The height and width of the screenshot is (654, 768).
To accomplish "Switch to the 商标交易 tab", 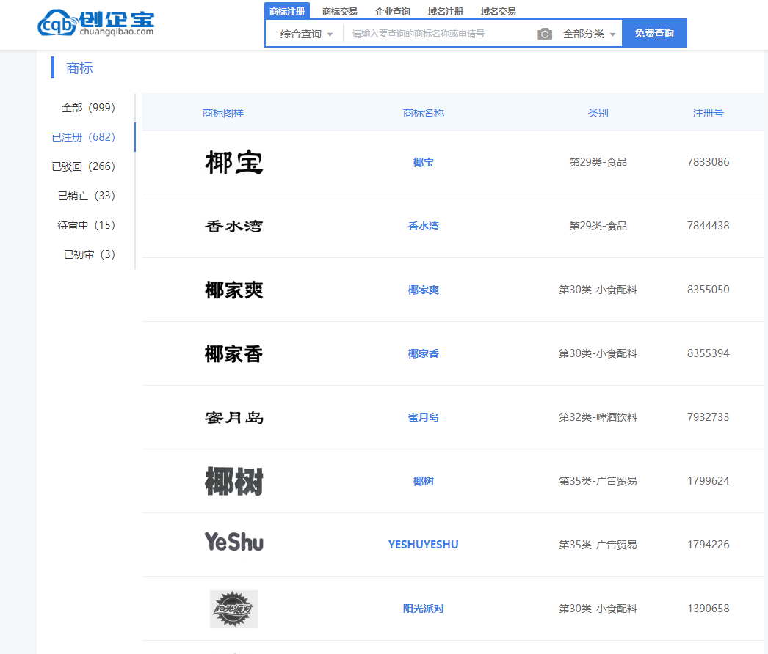I will (x=340, y=11).
